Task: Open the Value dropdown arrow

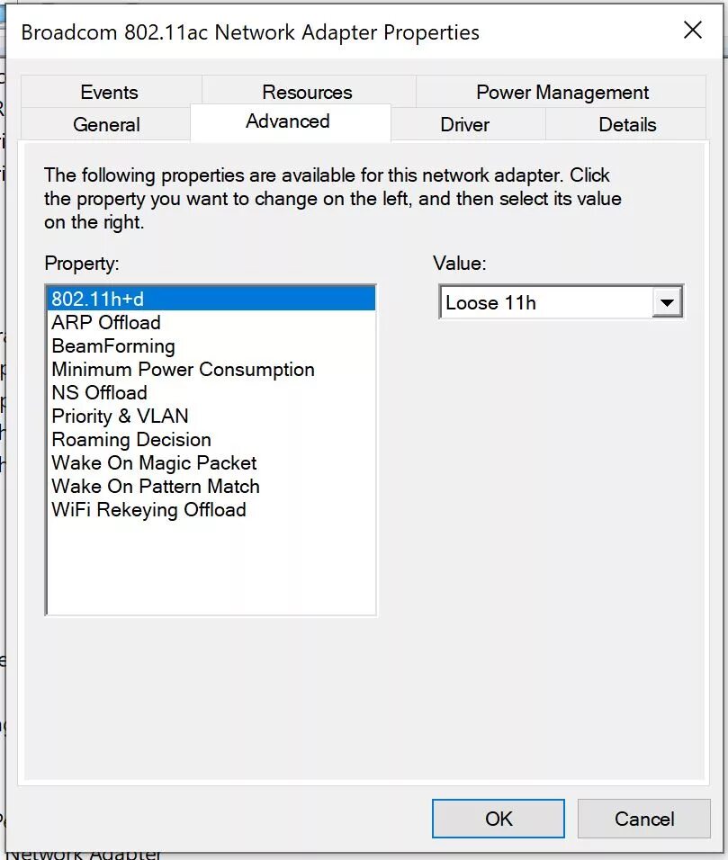Action: point(667,302)
